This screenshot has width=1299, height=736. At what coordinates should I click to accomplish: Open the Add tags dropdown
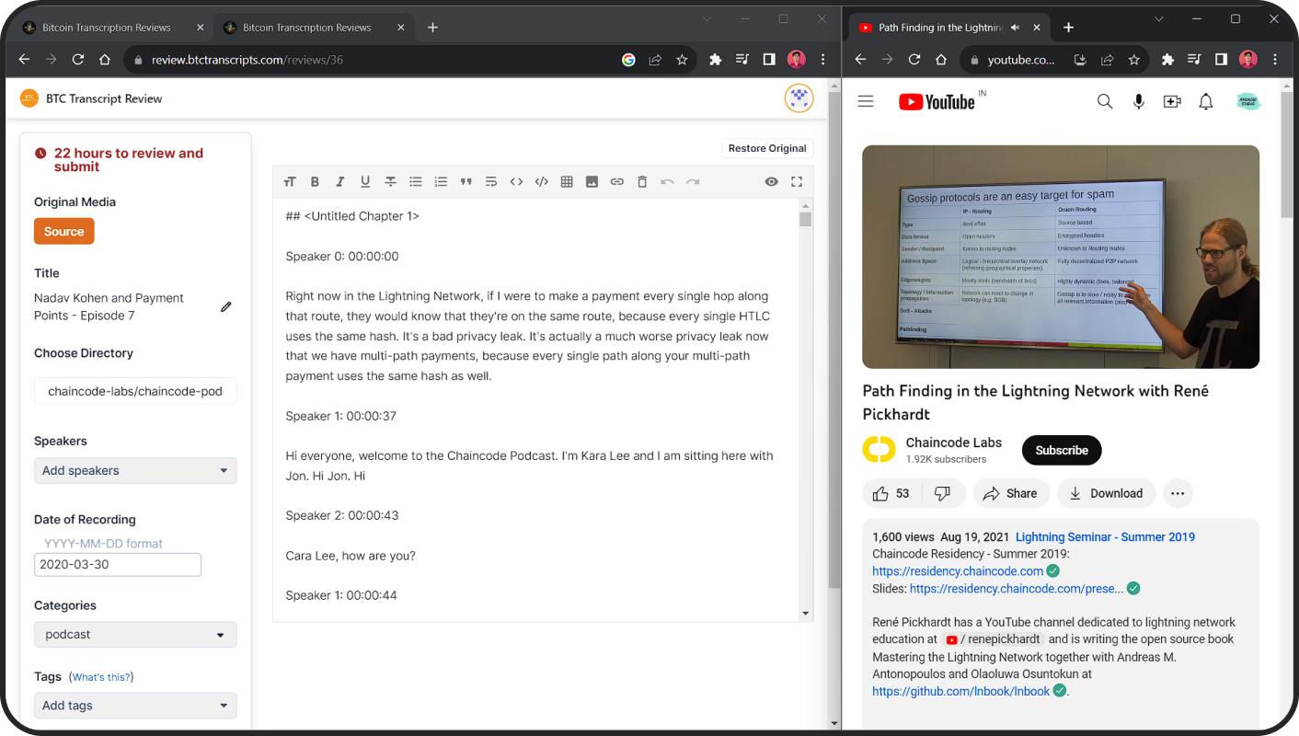(x=135, y=706)
